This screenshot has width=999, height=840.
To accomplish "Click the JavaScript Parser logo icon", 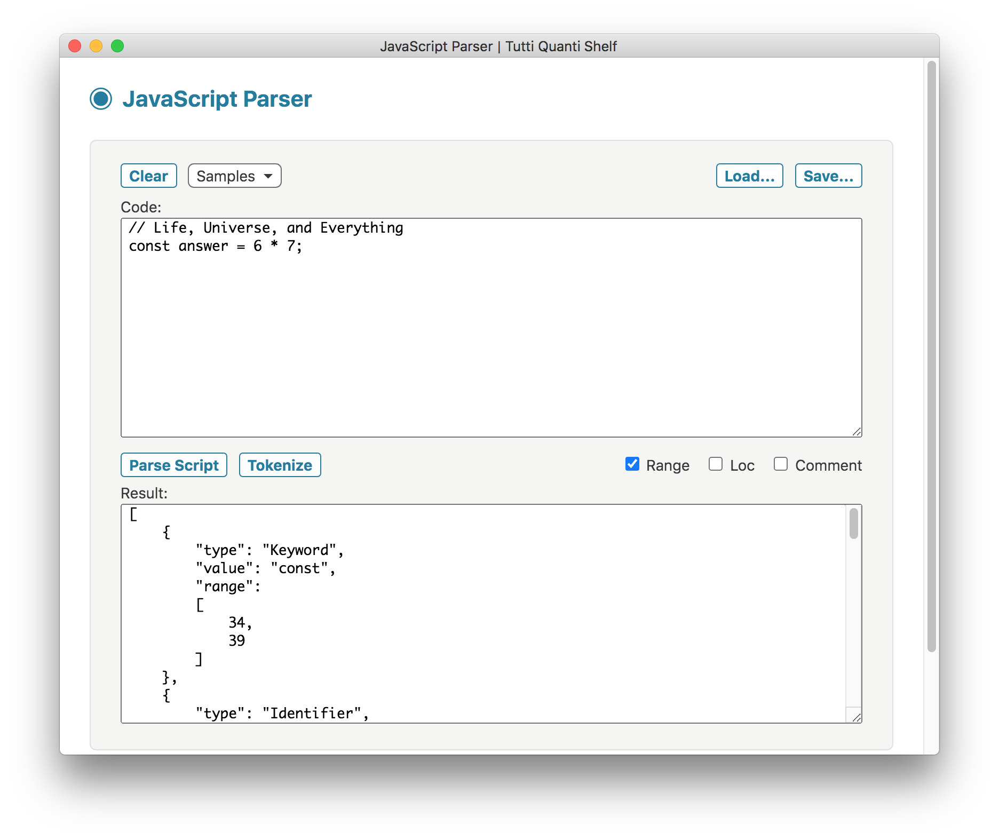I will pos(101,99).
